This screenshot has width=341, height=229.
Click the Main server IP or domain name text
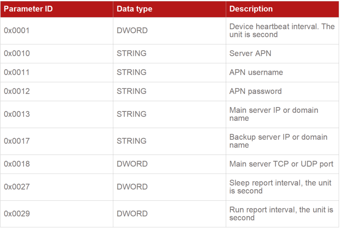(274, 114)
